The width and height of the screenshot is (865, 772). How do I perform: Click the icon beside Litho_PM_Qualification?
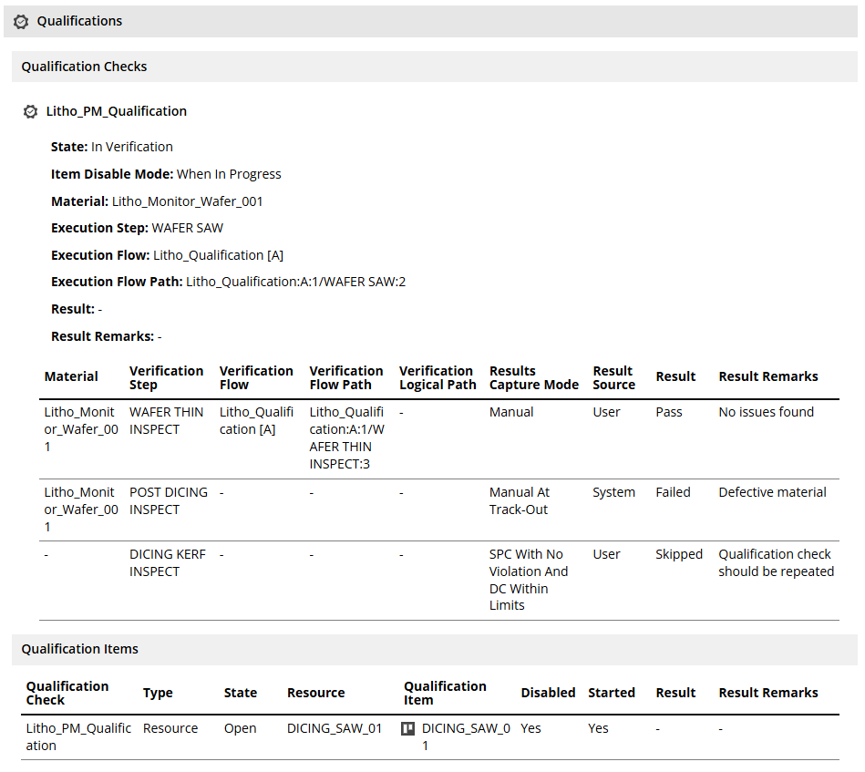31,111
